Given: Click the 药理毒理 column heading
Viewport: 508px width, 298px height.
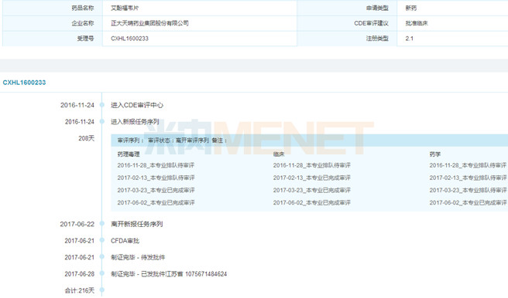Looking at the screenshot, I should 129,154.
